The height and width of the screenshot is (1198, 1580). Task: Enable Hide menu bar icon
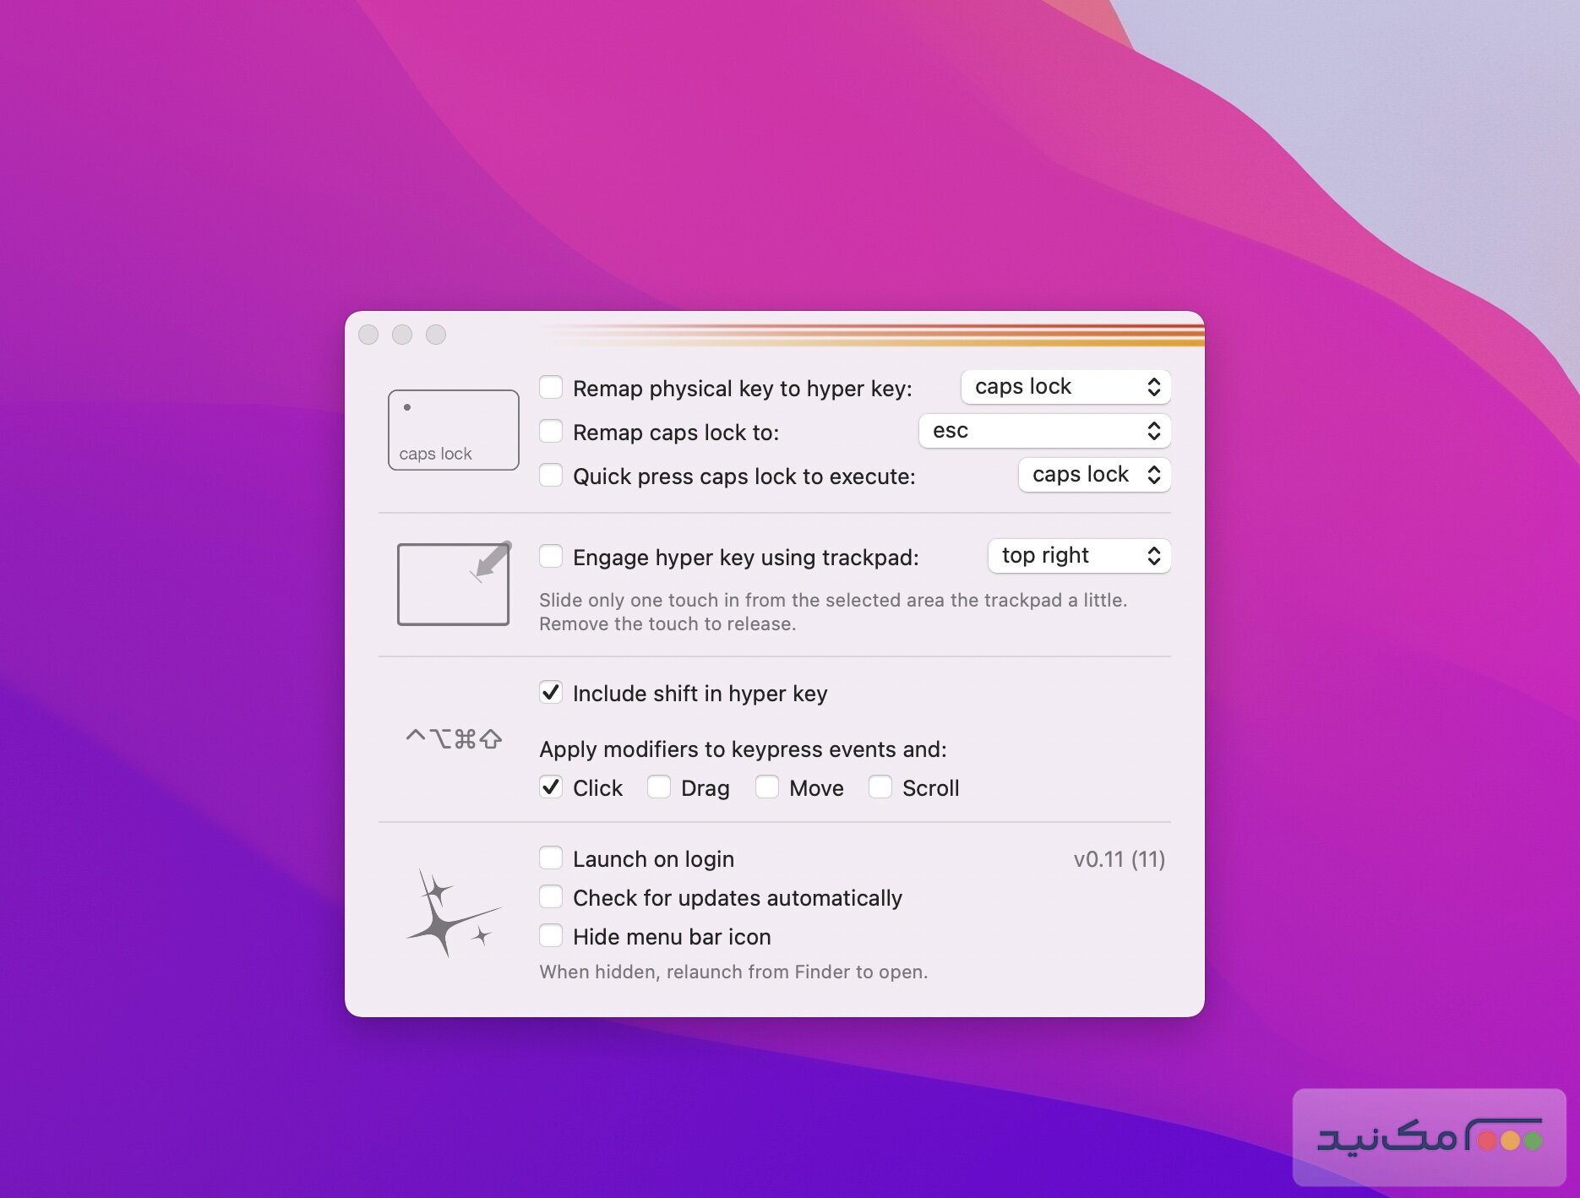tap(551, 934)
